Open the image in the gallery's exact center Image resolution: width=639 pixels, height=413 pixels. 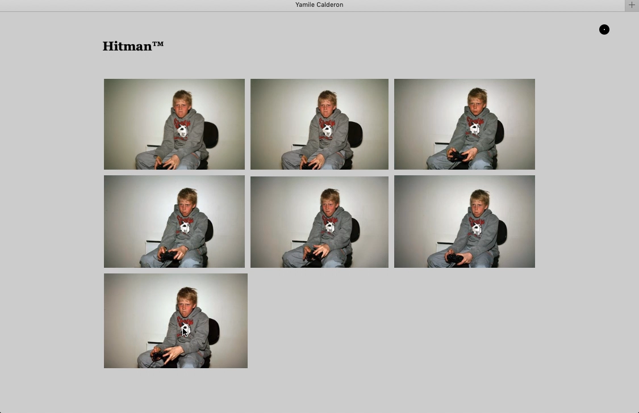[x=319, y=221]
